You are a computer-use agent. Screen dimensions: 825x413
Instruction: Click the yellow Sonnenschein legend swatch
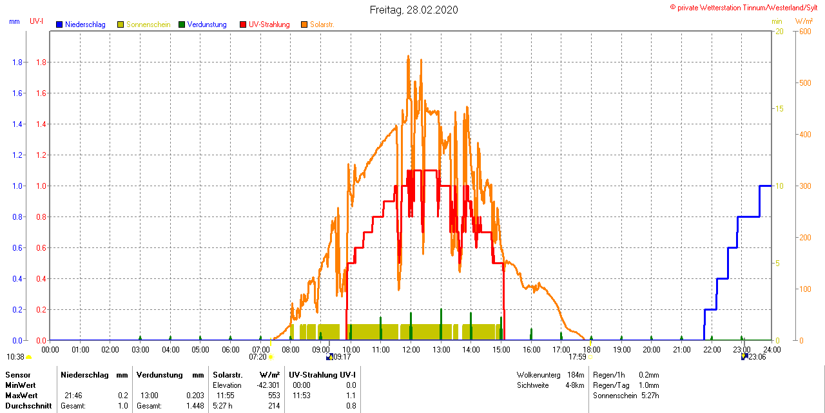[121, 24]
